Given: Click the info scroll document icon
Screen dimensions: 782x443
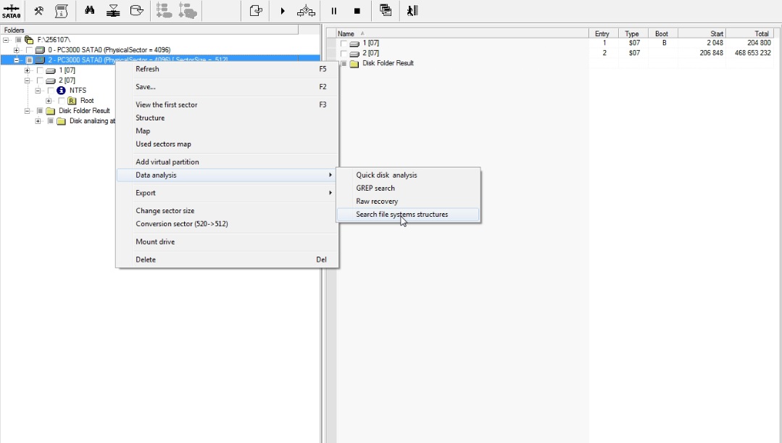Looking at the screenshot, I should coord(62,11).
